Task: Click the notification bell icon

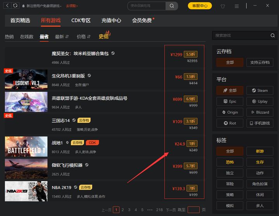Action: point(23,6)
